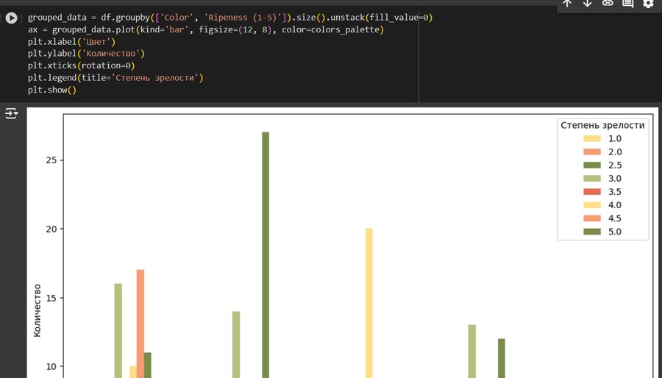Place cursor in the plt.legend line
662x378 pixels.
coord(115,78)
